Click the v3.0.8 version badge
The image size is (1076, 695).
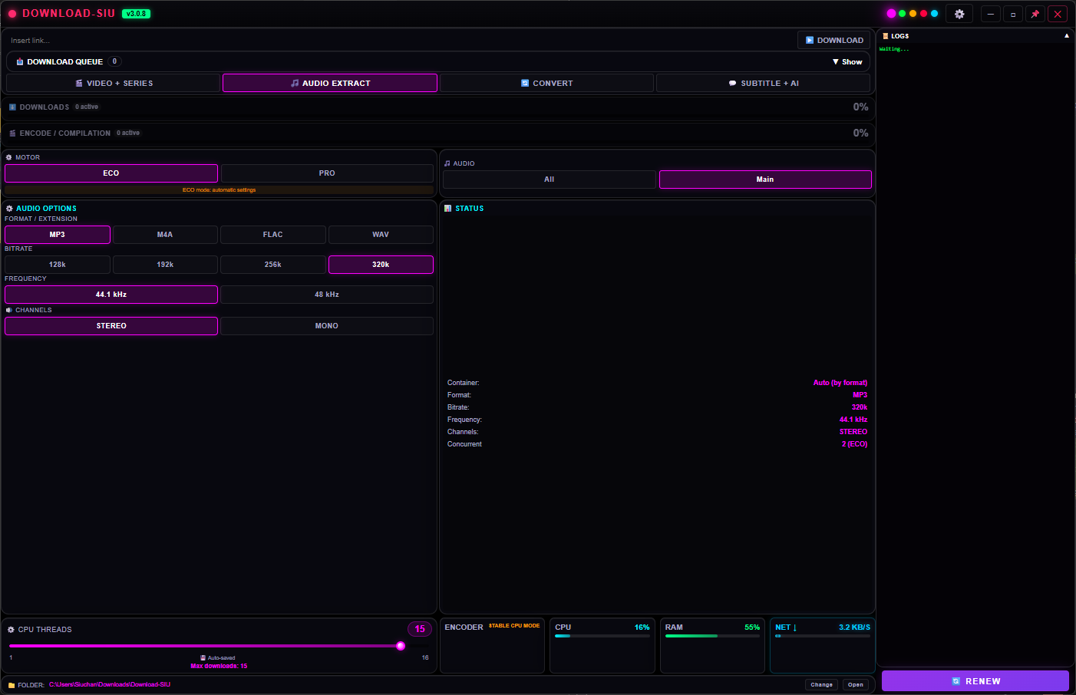pyautogui.click(x=136, y=14)
